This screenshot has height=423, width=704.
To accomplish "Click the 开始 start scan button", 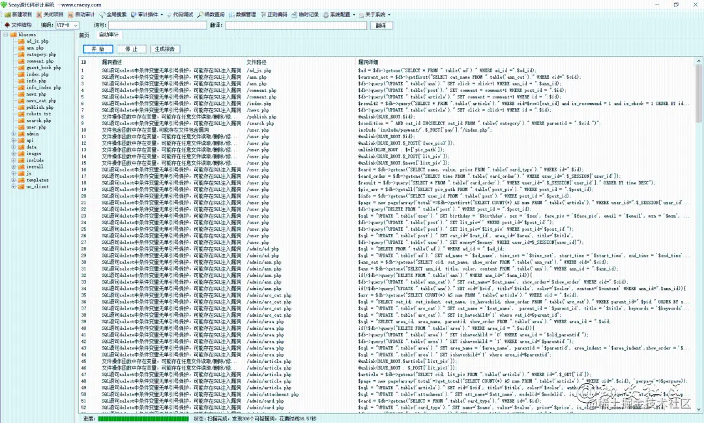I will click(x=98, y=49).
